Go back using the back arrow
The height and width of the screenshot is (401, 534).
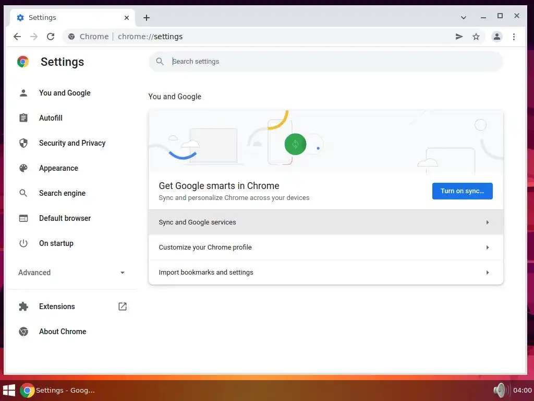pos(17,37)
